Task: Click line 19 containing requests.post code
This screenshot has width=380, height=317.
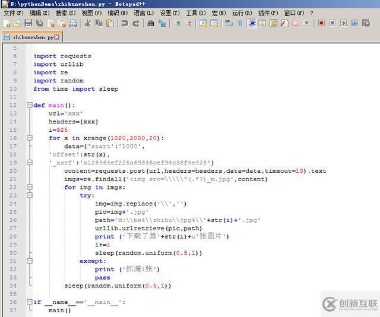Action: pos(195,171)
